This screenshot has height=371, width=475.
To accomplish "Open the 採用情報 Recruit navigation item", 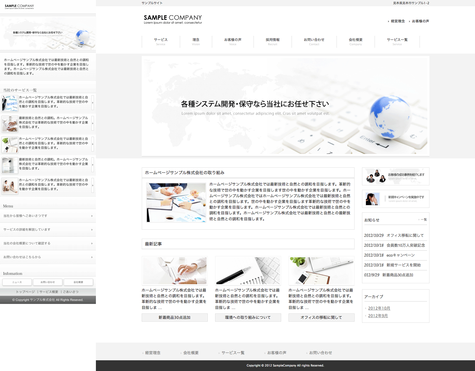I will 272,41.
